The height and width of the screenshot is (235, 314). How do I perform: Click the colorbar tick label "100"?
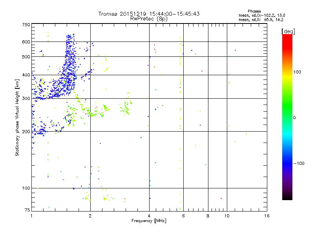297,72
